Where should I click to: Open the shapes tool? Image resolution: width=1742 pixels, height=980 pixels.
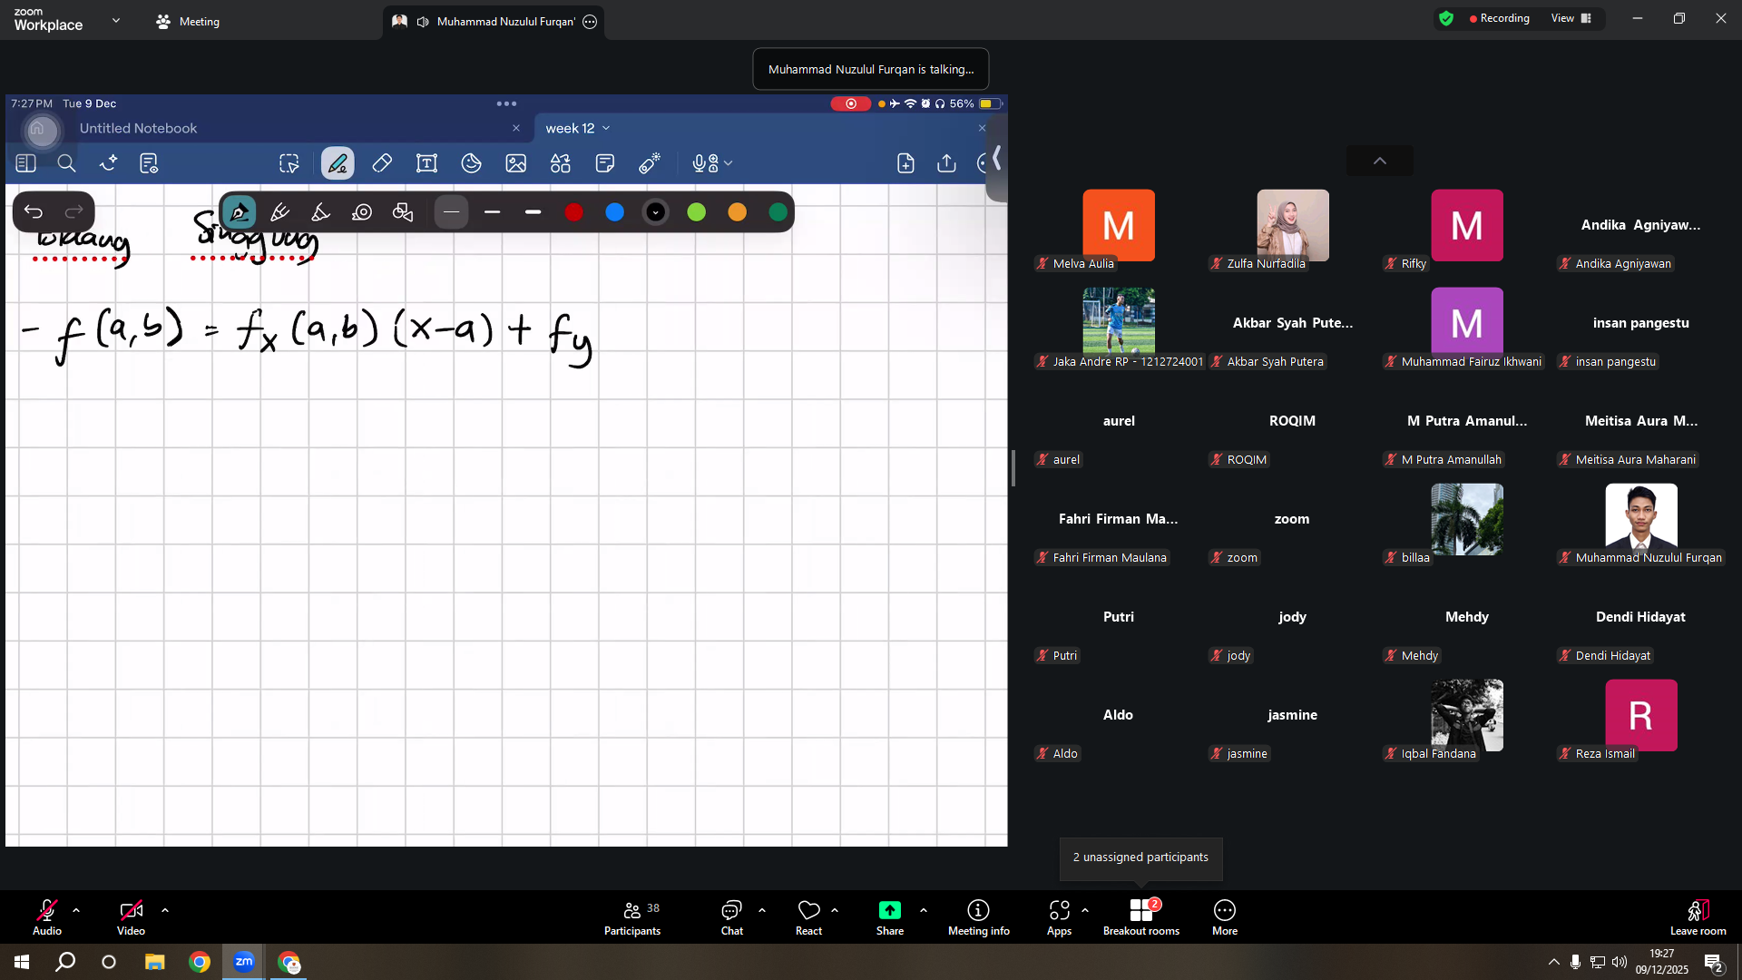(x=561, y=163)
